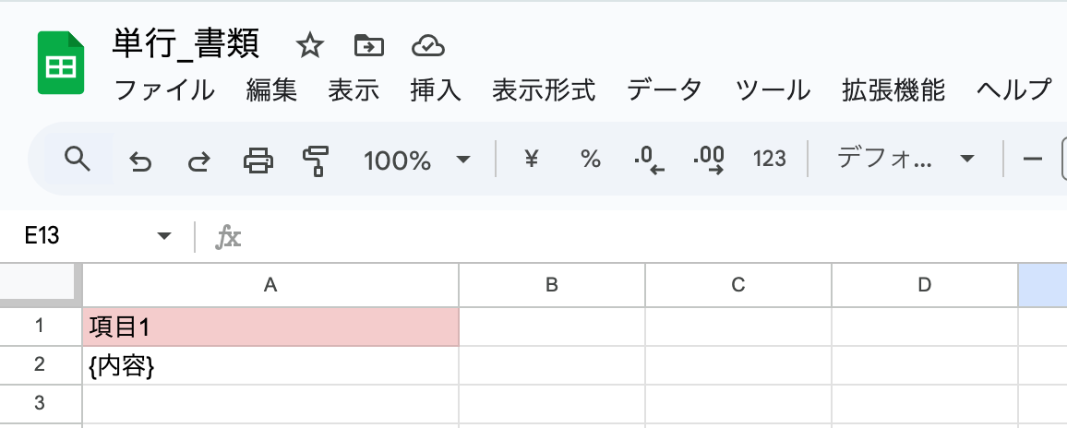This screenshot has width=1067, height=428.
Task: Check the cloud save status icon
Action: coord(428,45)
